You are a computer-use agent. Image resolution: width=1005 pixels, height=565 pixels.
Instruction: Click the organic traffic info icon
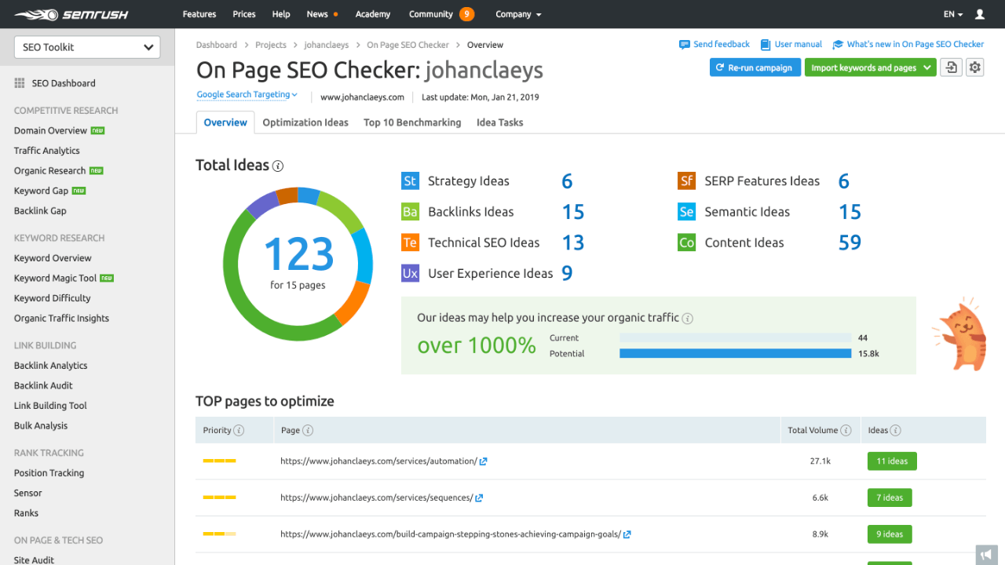coord(688,319)
